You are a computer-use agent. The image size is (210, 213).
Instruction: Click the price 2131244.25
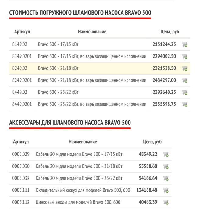164,44
